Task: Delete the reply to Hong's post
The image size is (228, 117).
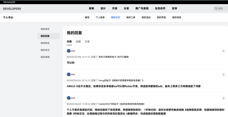Action: tap(223, 74)
